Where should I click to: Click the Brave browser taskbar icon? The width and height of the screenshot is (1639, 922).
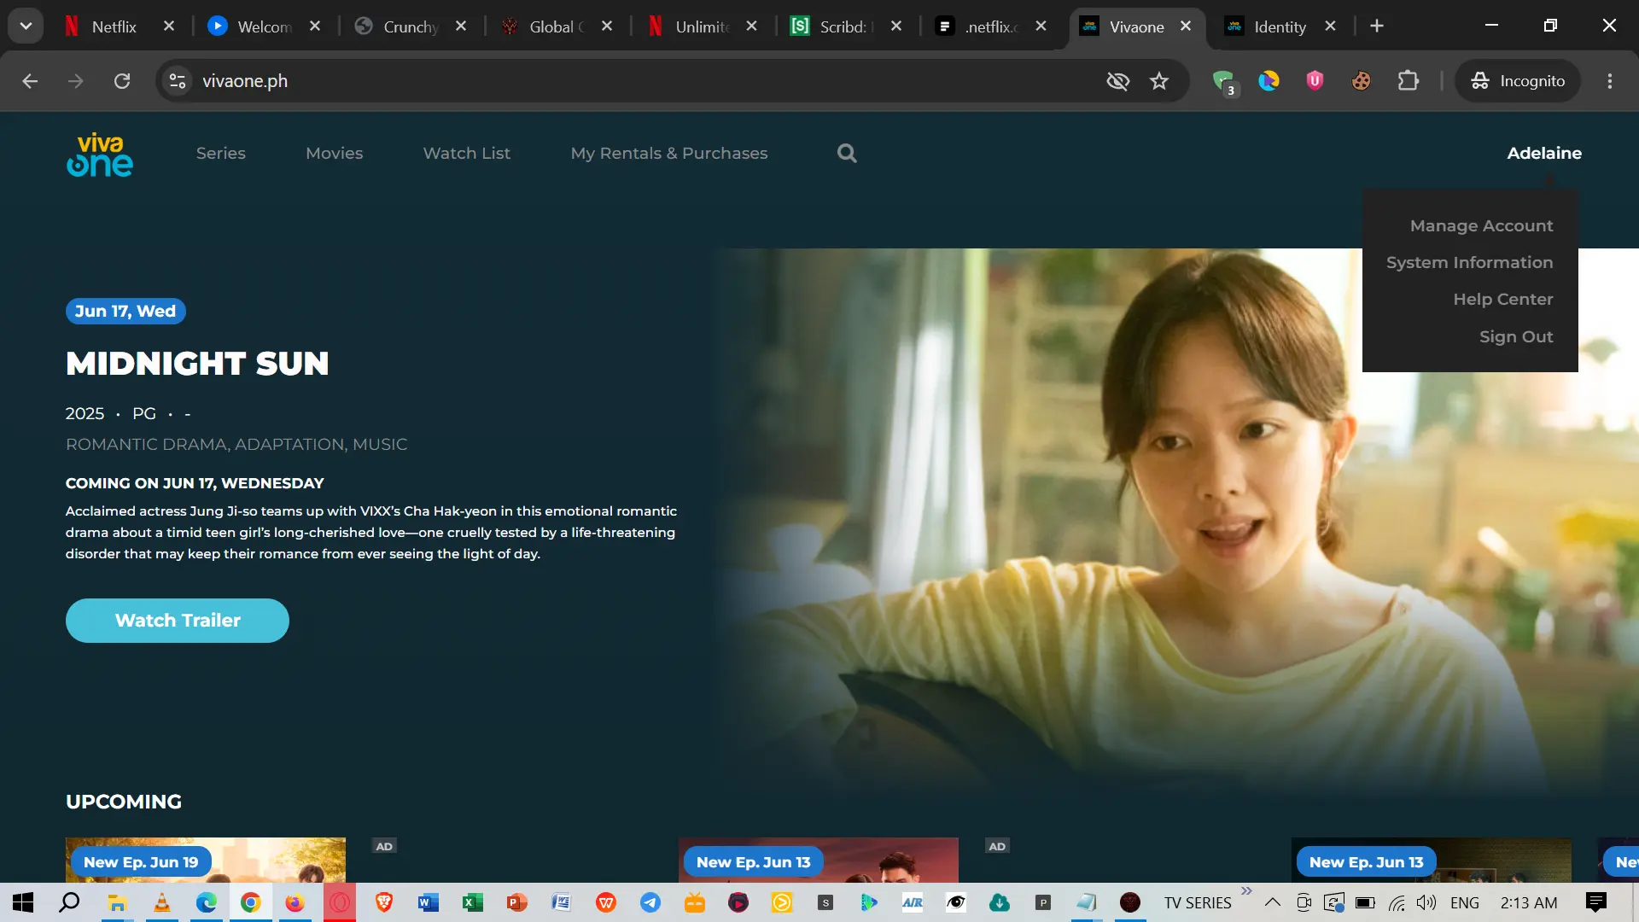point(383,902)
